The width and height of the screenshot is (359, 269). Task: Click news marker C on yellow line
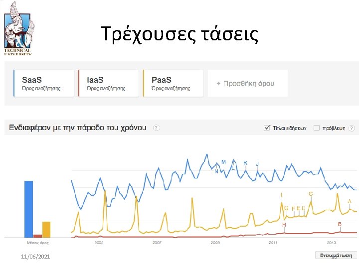coord(311,194)
